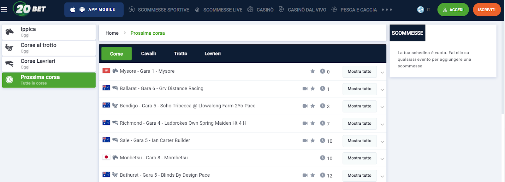Click Sale Ian Carter Builder race name
Image resolution: width=505 pixels, height=182 pixels.
click(155, 140)
